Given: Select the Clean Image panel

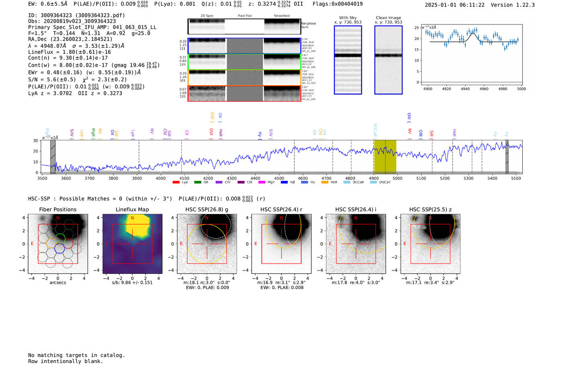Looking at the screenshot, I should click(x=388, y=60).
